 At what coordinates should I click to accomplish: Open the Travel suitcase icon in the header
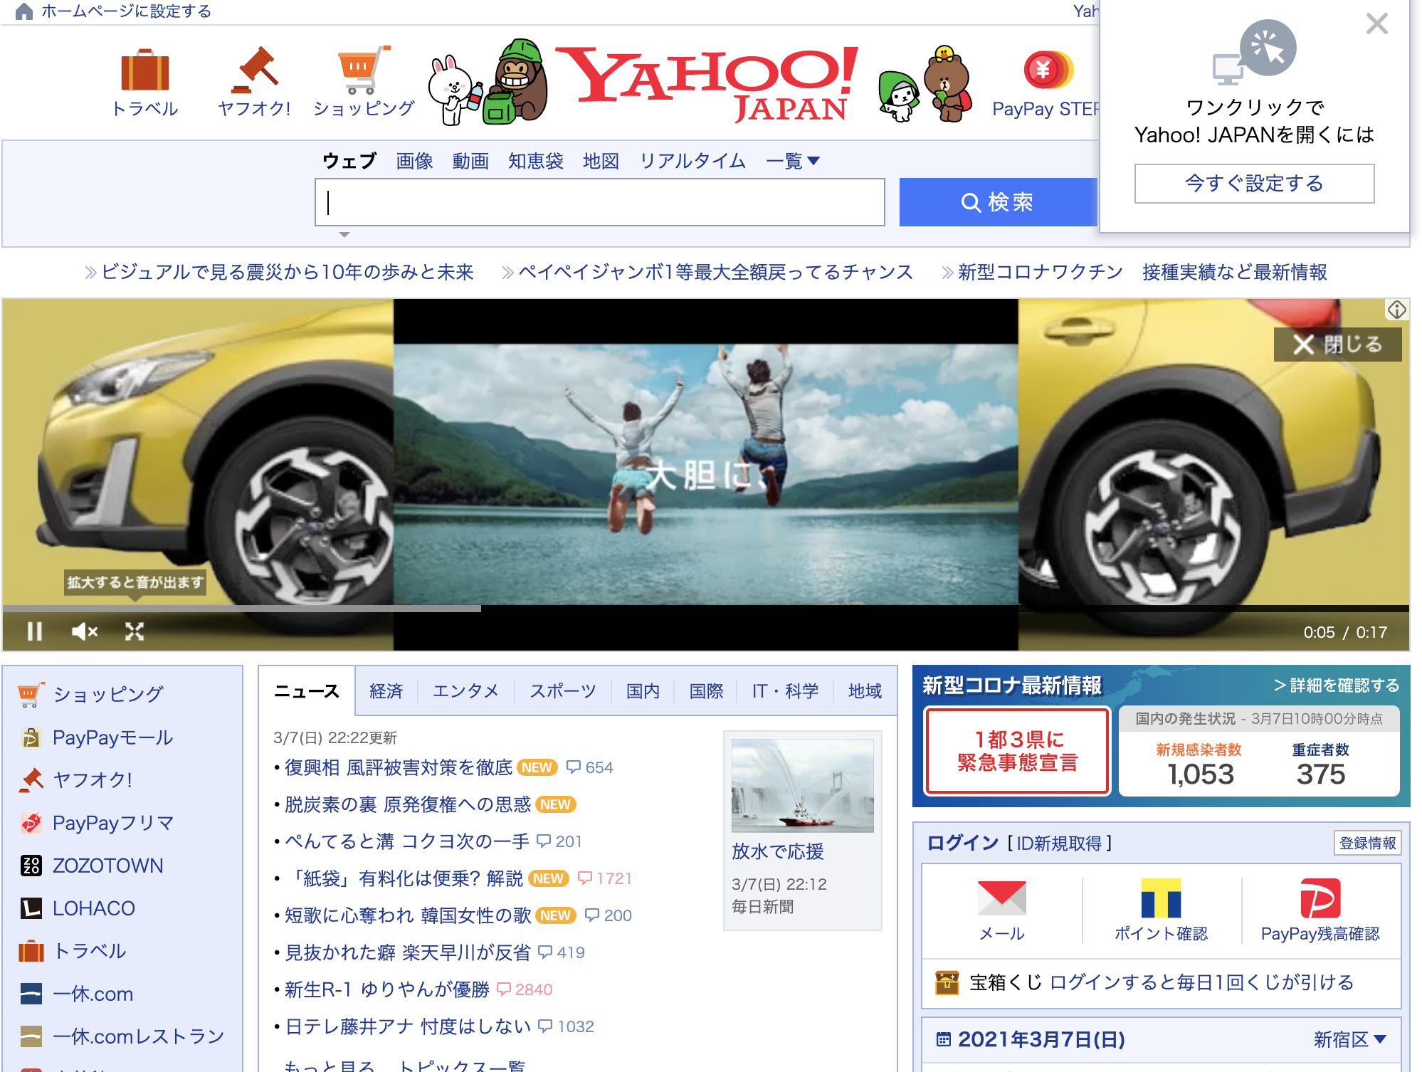[144, 71]
